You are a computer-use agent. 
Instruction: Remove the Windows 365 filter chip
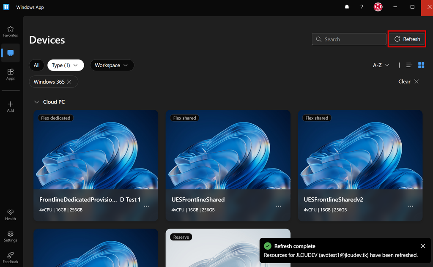coord(69,82)
